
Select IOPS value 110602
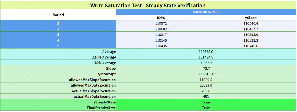click(161, 29)
